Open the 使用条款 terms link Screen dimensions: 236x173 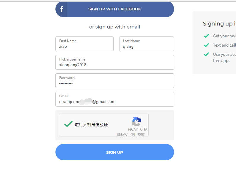pyautogui.click(x=138, y=134)
